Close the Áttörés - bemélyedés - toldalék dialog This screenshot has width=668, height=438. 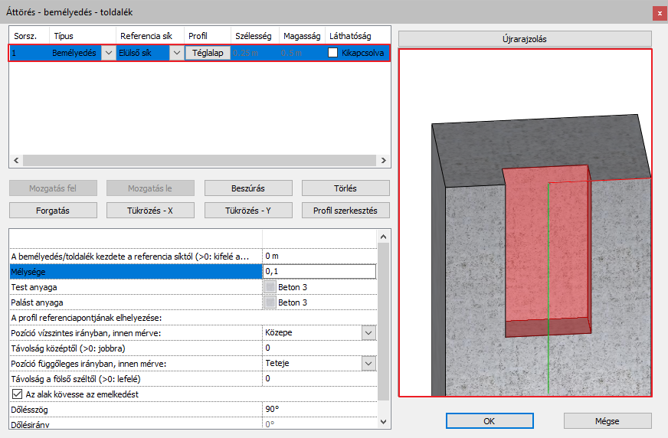click(x=660, y=13)
